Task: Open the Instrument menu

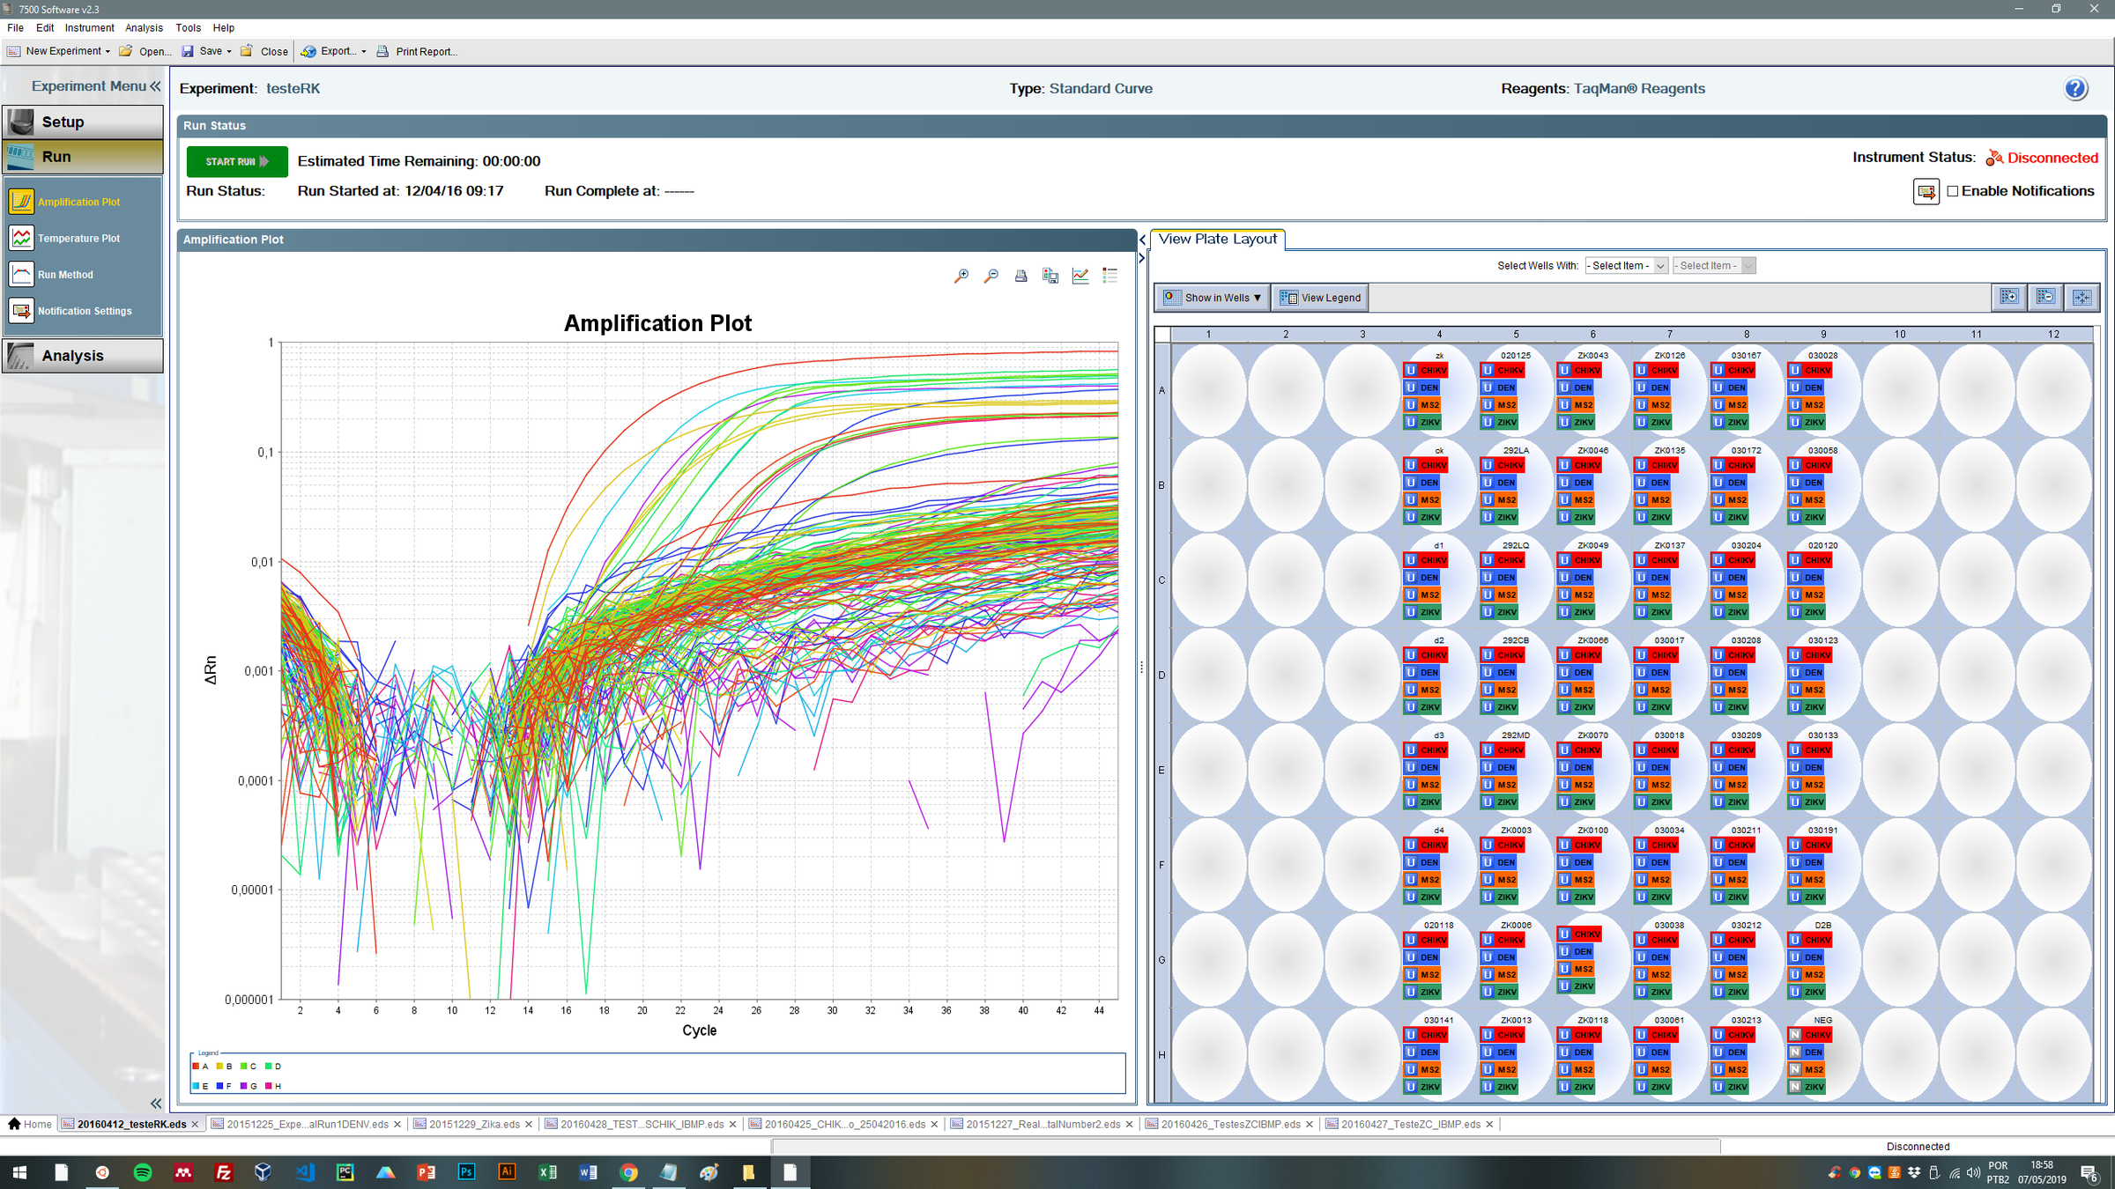Action: coord(89,27)
